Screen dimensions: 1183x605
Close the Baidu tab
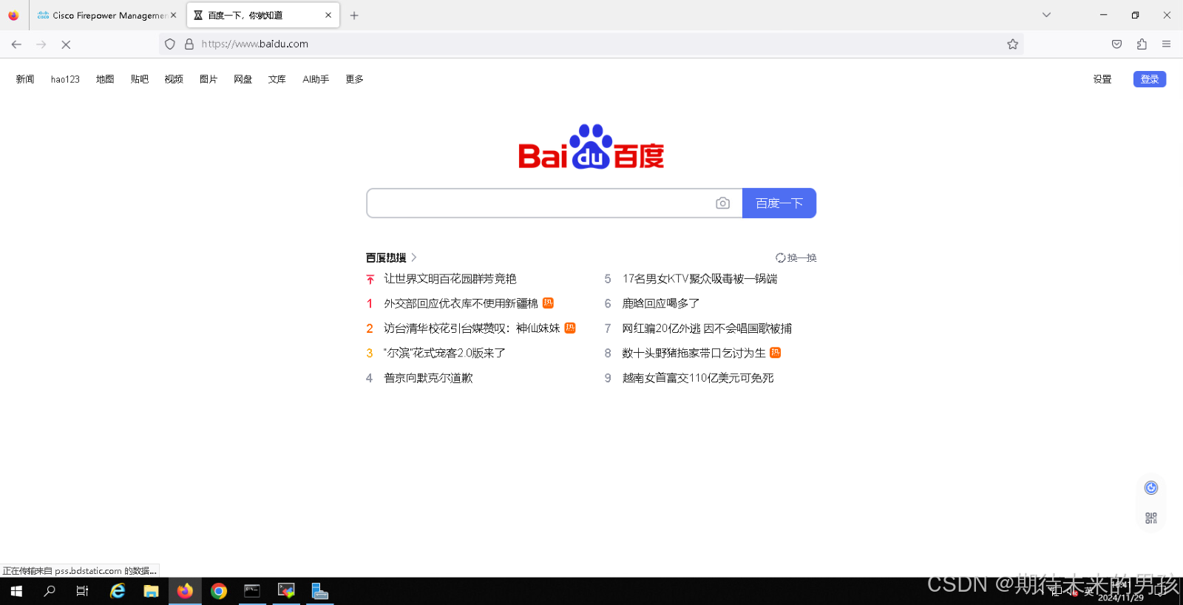328,15
